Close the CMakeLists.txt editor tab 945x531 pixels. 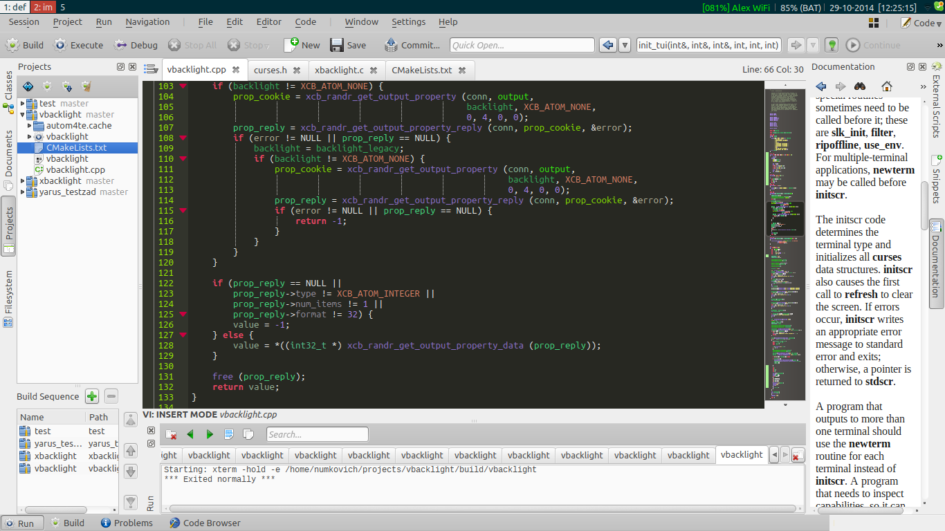click(x=462, y=70)
